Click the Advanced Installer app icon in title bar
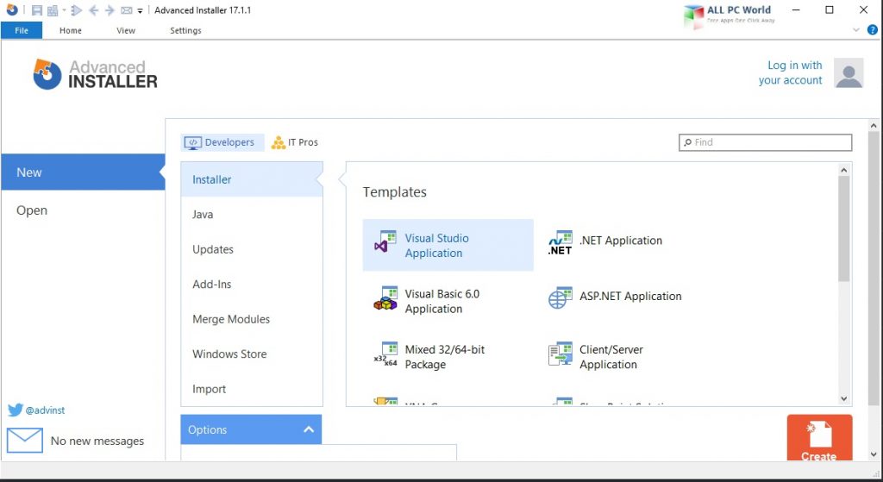The height and width of the screenshot is (482, 883). point(12,10)
